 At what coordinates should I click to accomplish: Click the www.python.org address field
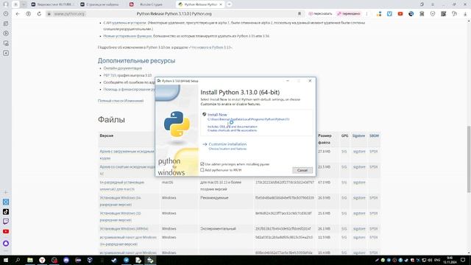pos(69,14)
